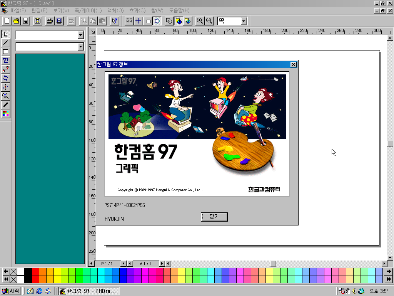Viewport: 394px width, 296px height.
Task: Open the 도움말(H) menu
Action: click(x=179, y=10)
